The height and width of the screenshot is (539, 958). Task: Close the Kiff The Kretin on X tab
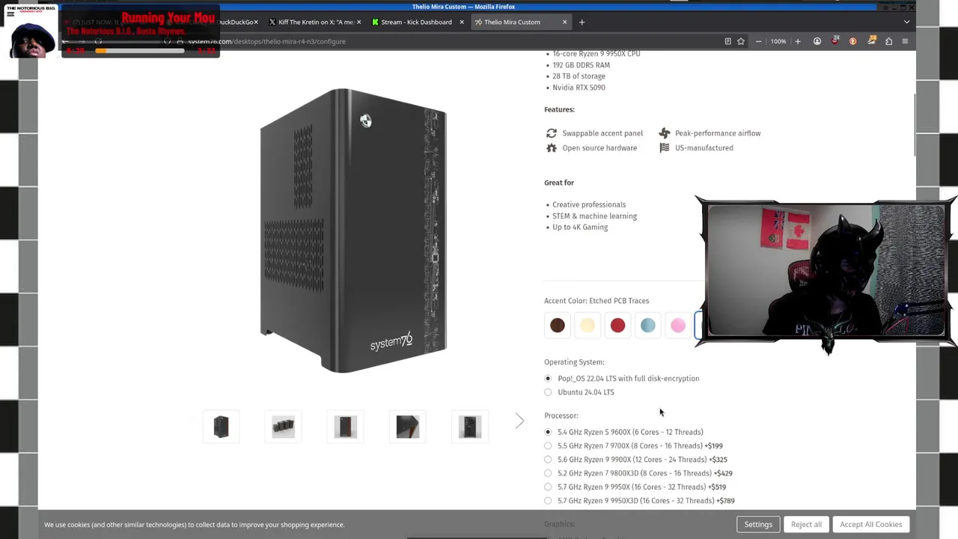(360, 22)
